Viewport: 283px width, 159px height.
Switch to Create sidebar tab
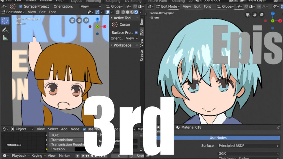[x=142, y=56]
